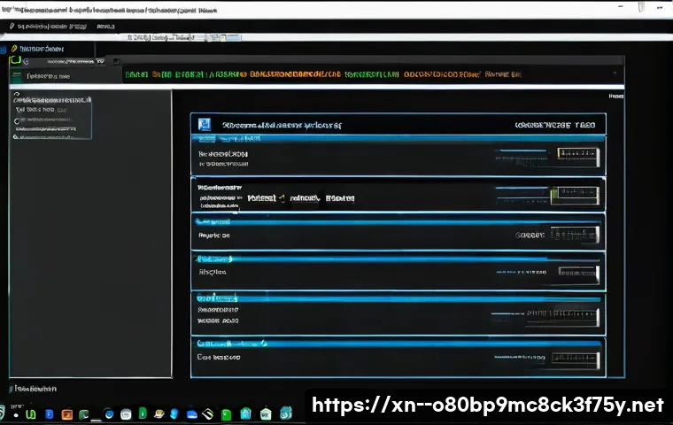Open the gauge control in the first row
This screenshot has width=673, height=425.
(578, 157)
